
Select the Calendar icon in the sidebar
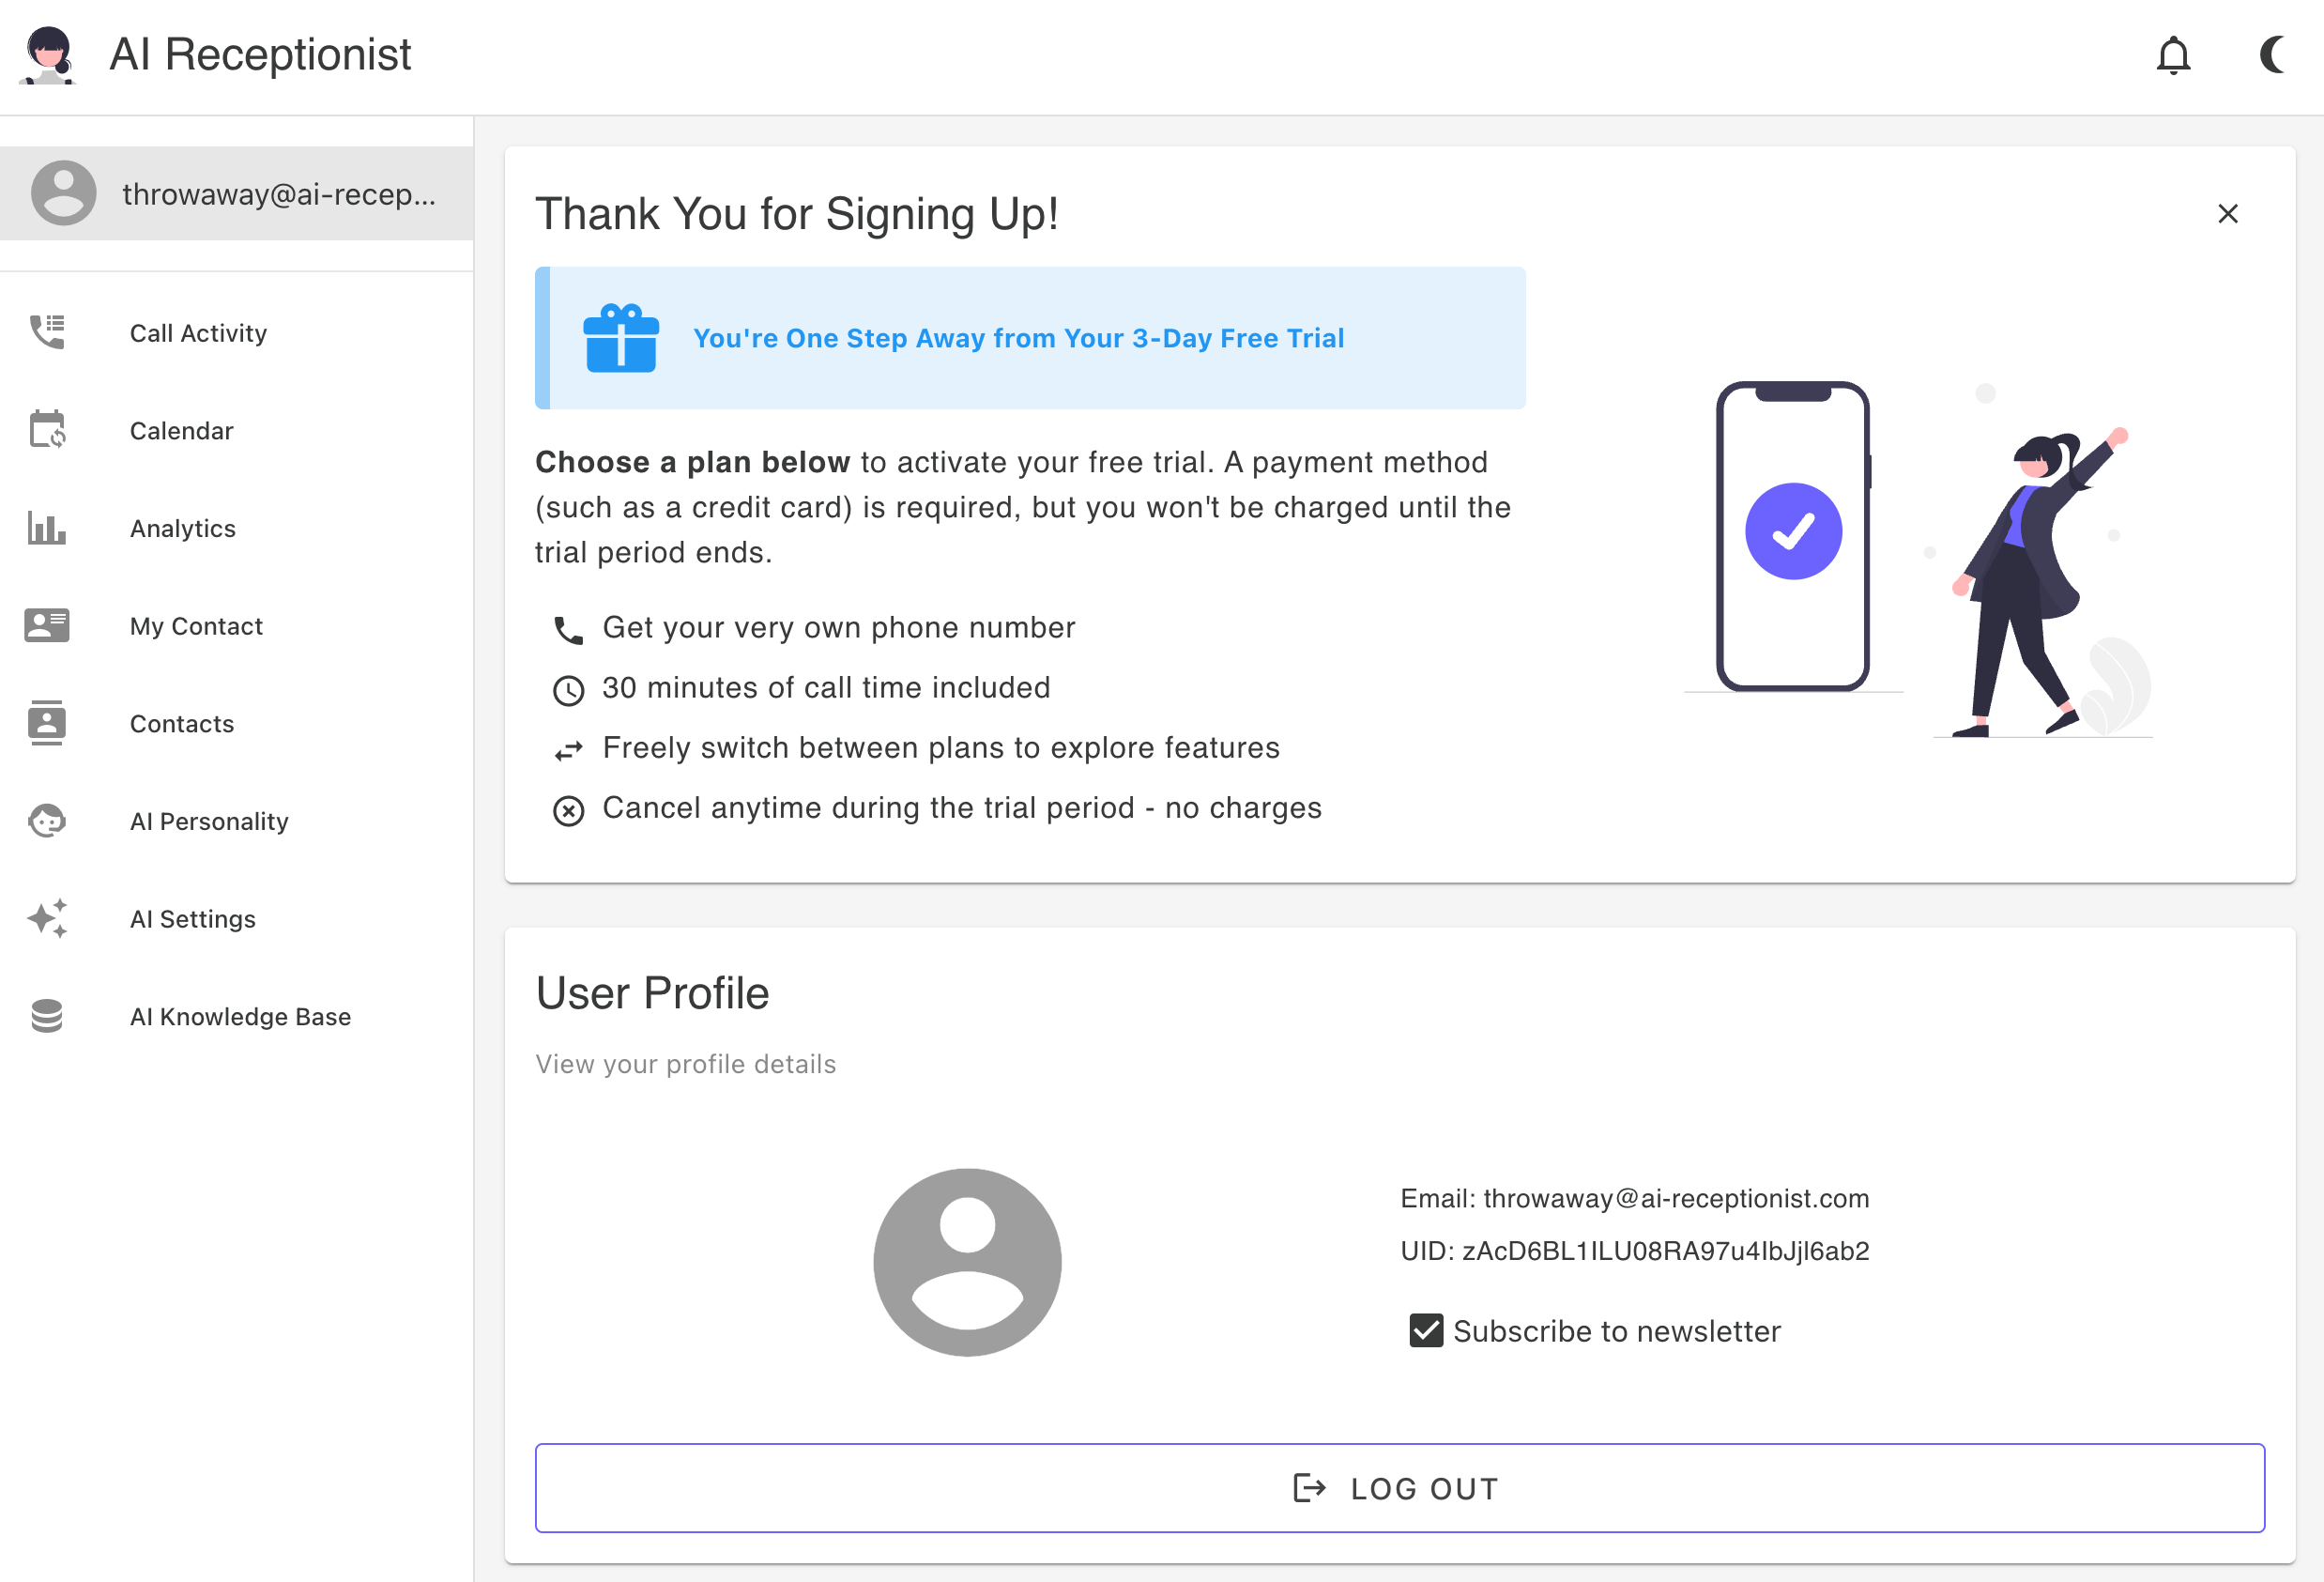coord(47,430)
